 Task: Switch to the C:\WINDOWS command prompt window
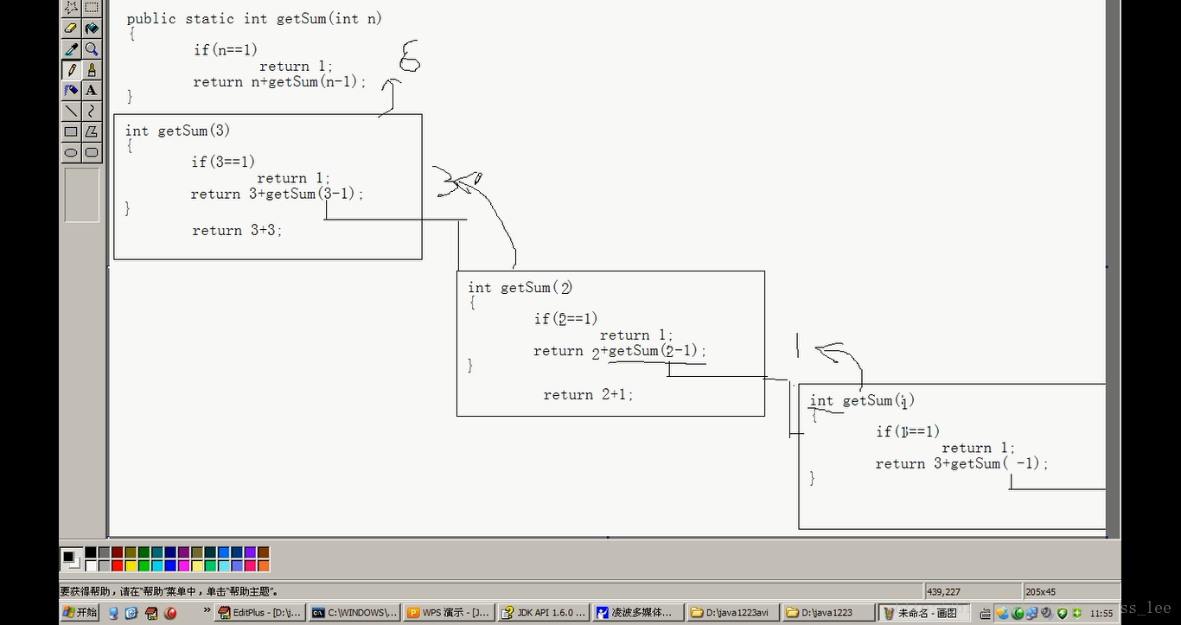pyautogui.click(x=354, y=613)
